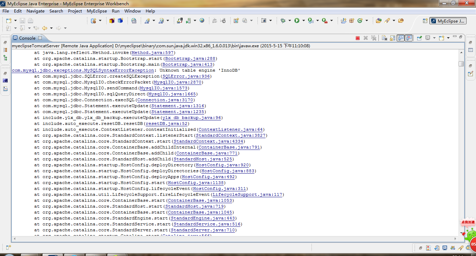
Task: Click the SQLError.java:936 stack trace link
Action: [186, 76]
